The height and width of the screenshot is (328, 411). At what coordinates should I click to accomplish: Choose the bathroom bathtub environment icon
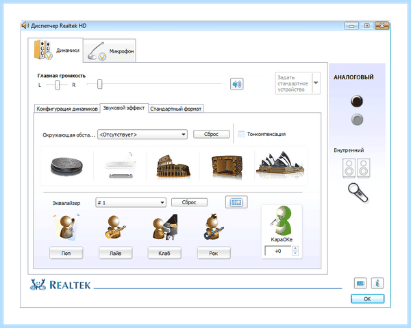pyautogui.click(x=121, y=165)
